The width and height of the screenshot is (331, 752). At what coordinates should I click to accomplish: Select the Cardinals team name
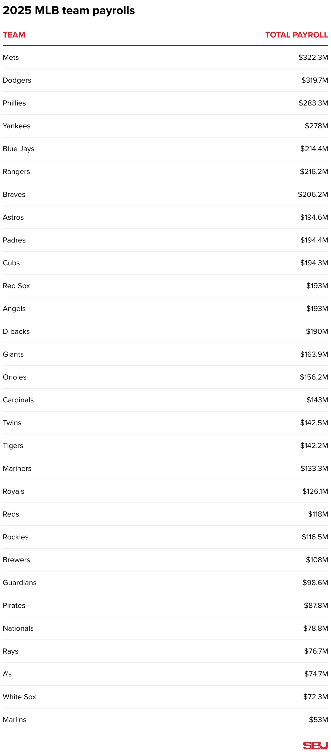[18, 400]
